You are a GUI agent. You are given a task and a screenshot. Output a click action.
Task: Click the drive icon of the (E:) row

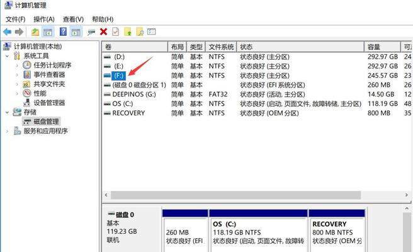[107, 66]
